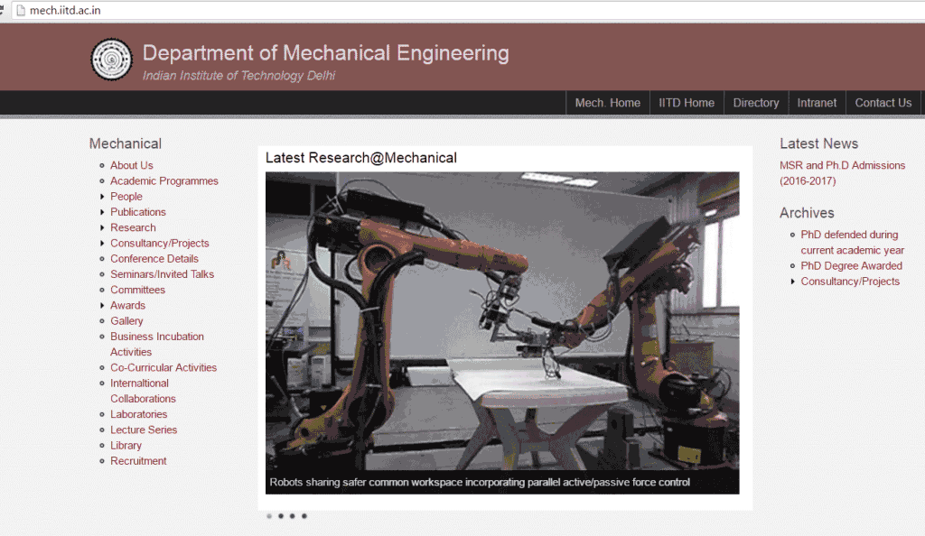Select the third slideshow dot
This screenshot has height=536, width=925.
click(292, 516)
